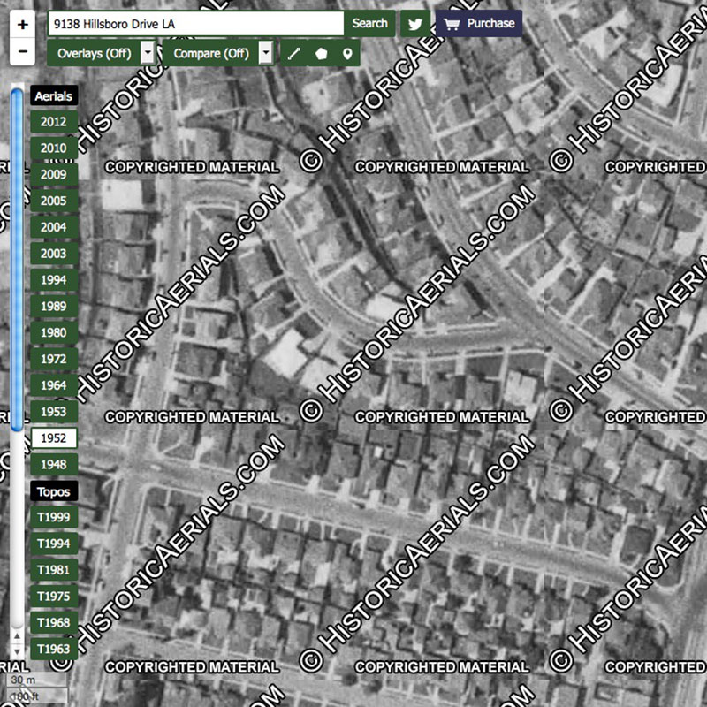Select the polygon area tool
This screenshot has width=707, height=707.
click(321, 54)
